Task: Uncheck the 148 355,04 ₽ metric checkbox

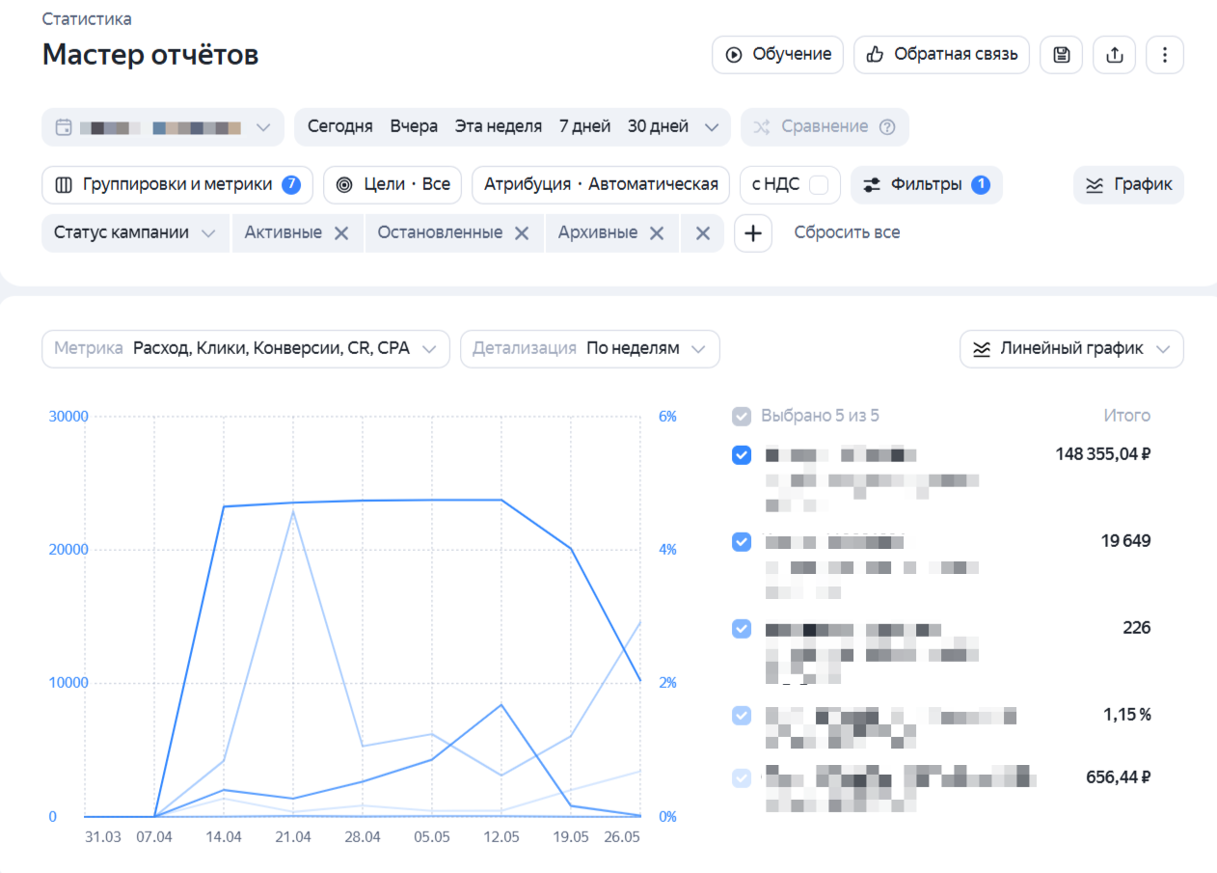Action: point(742,455)
